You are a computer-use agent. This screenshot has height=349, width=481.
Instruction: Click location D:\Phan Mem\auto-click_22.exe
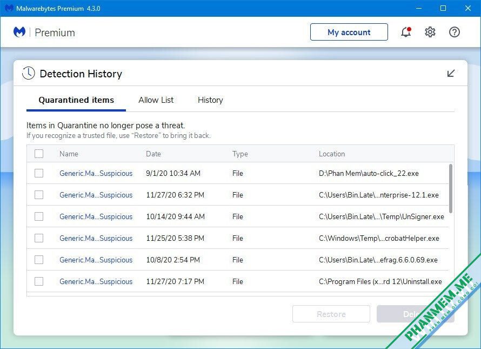(x=369, y=173)
